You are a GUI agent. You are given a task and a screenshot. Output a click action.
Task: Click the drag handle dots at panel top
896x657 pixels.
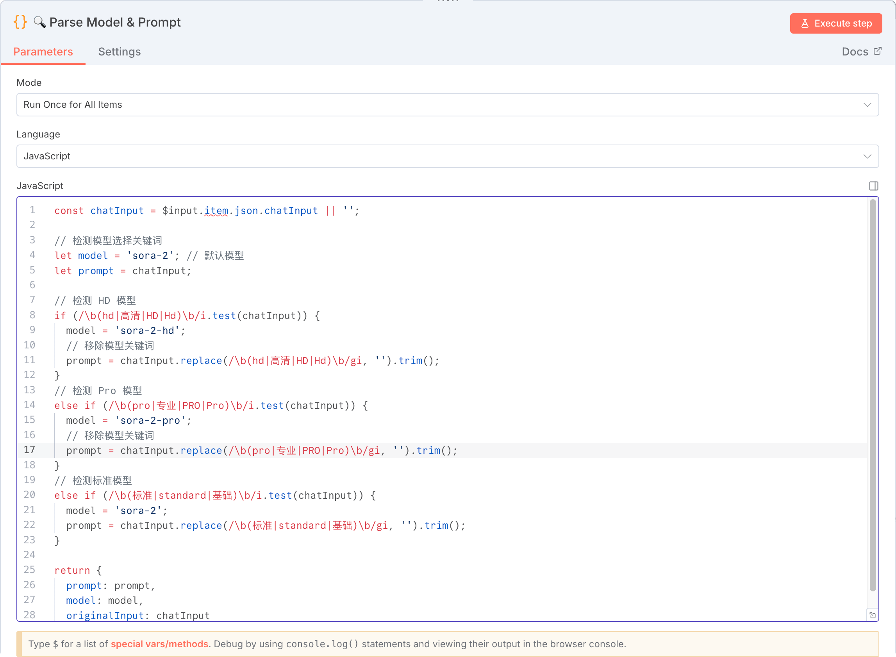[x=448, y=1]
